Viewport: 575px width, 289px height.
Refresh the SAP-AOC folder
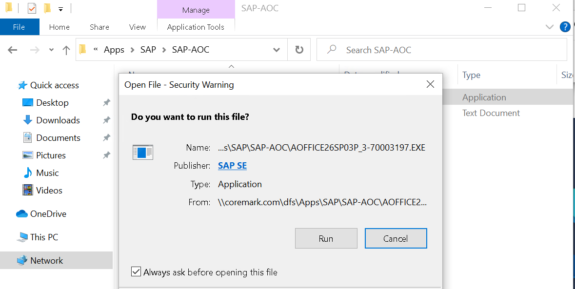pyautogui.click(x=299, y=49)
